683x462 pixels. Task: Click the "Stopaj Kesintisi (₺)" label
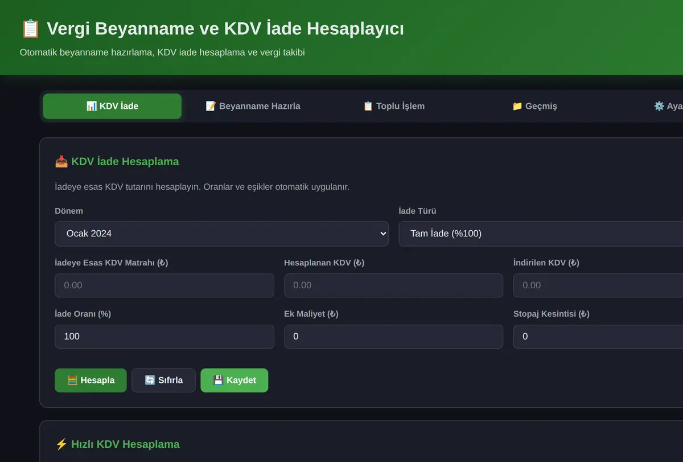coord(552,314)
